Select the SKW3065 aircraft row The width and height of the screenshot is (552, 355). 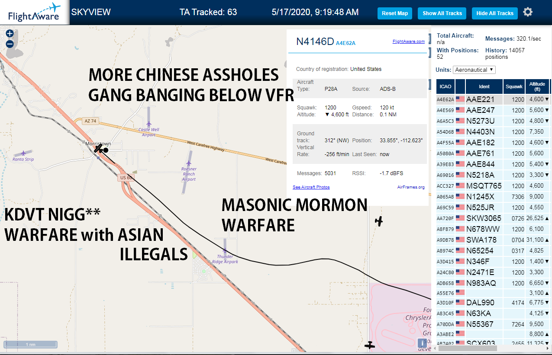[x=494, y=218]
